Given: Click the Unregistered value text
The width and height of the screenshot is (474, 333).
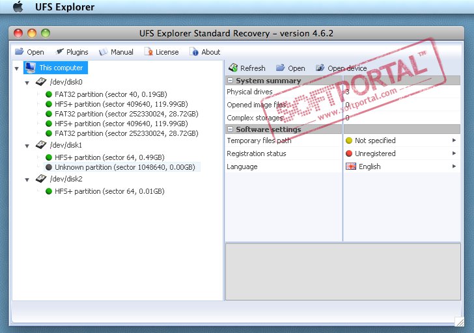Looking at the screenshot, I should [x=375, y=153].
